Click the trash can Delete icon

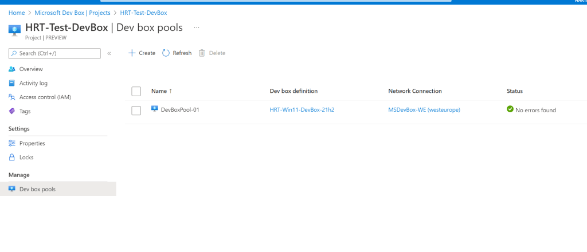202,53
